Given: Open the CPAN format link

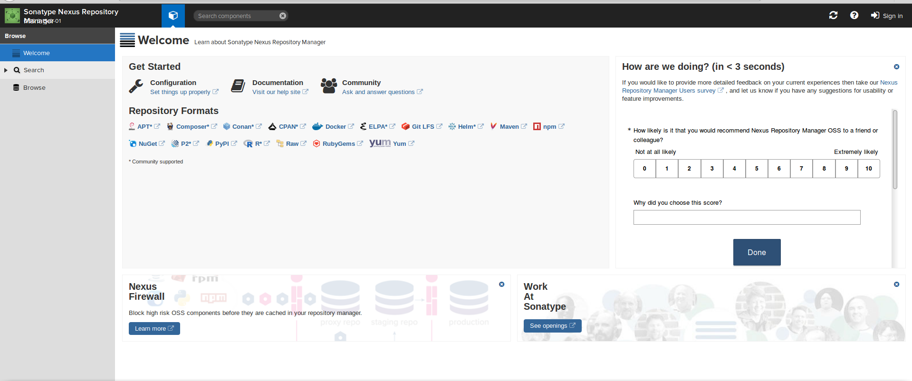Looking at the screenshot, I should (x=288, y=126).
